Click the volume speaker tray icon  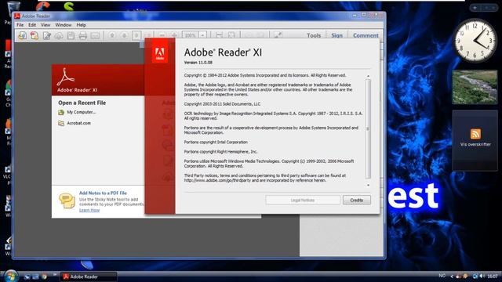(482, 276)
